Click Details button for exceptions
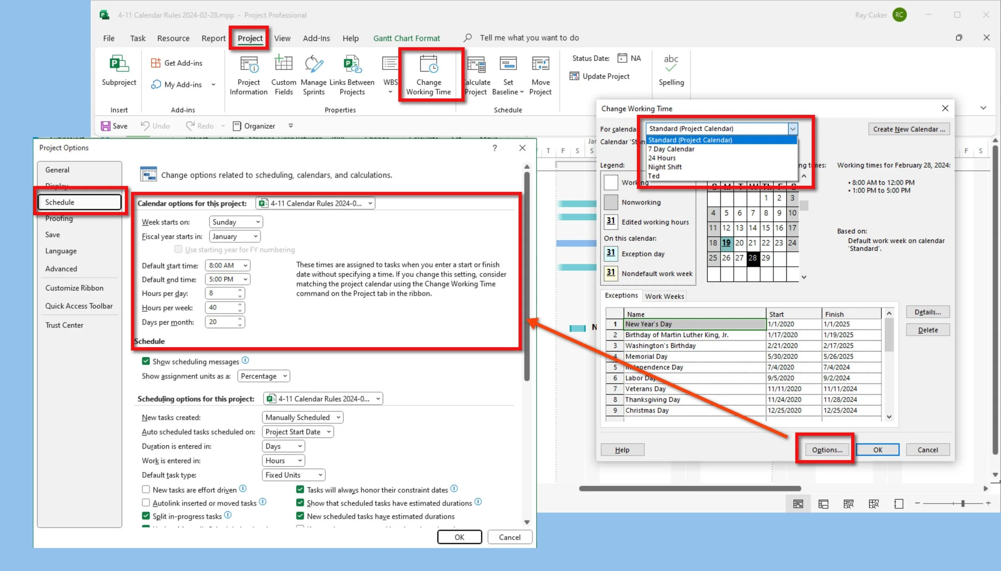1001x571 pixels. (927, 312)
